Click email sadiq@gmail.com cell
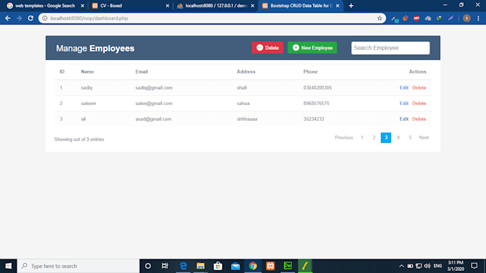The image size is (486, 273). click(154, 88)
